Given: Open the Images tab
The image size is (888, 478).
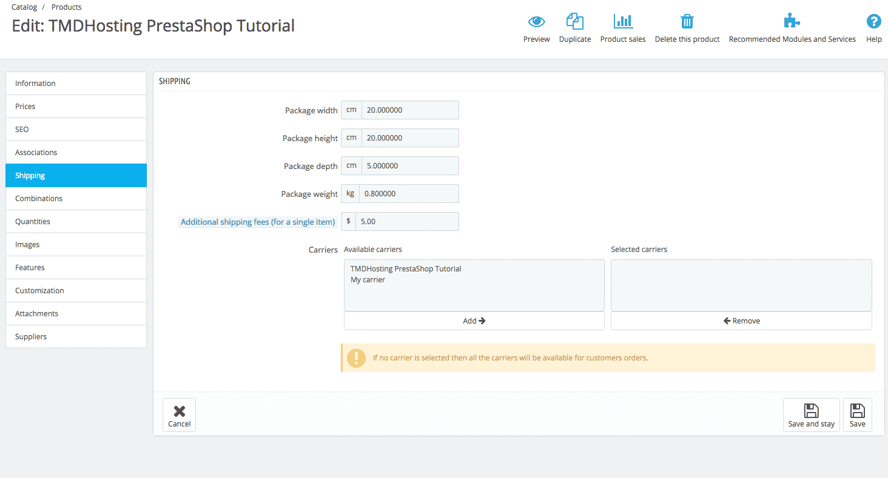Looking at the screenshot, I should click(x=27, y=244).
